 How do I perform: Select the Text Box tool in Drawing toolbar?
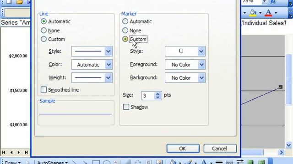pos(117,162)
